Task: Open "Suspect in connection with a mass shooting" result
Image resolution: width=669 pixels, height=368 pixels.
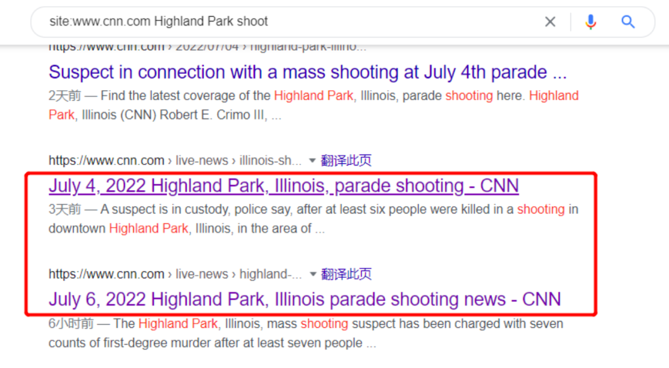Action: click(x=307, y=72)
